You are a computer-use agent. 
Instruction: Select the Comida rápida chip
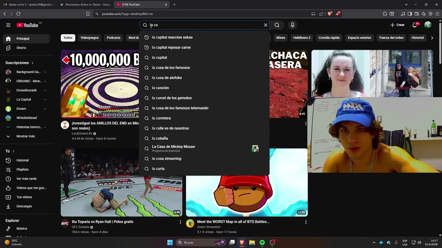coord(329,38)
